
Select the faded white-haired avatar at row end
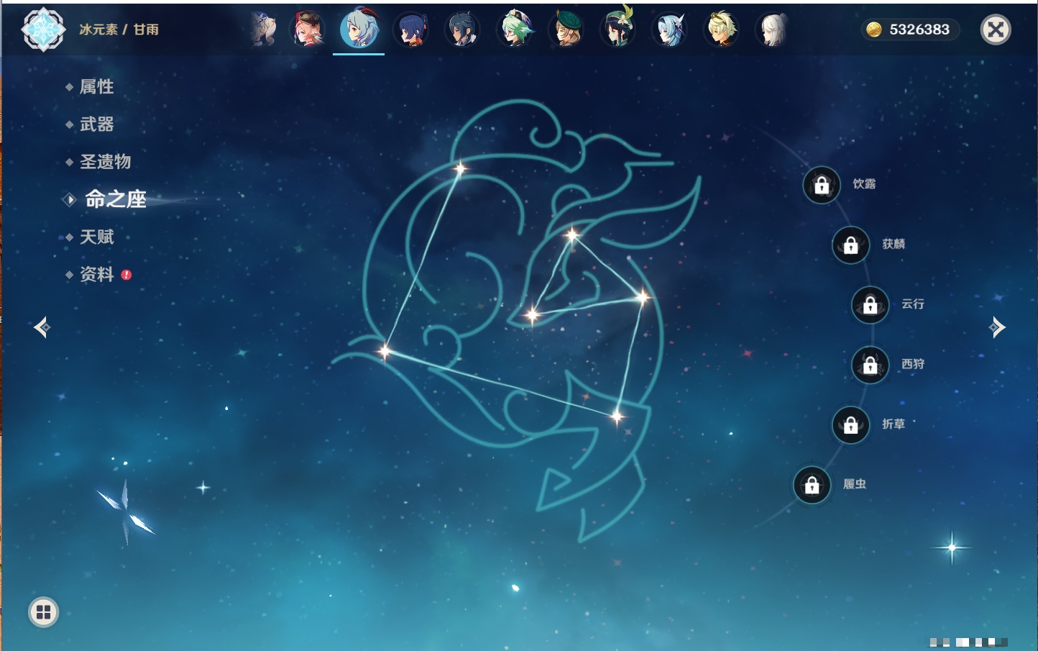pos(773,29)
